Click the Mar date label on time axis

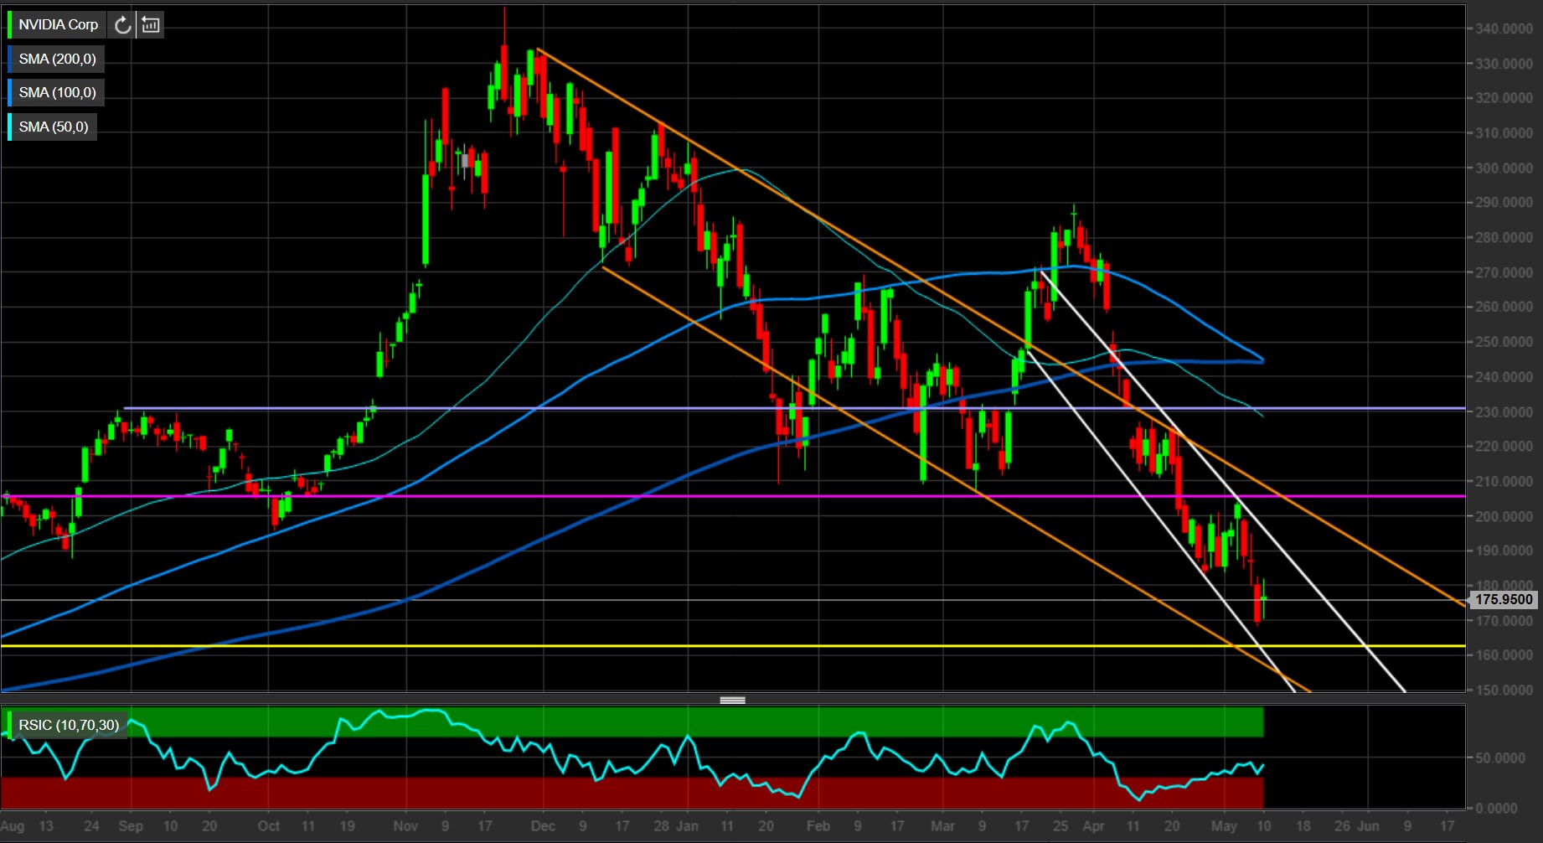[x=942, y=825]
